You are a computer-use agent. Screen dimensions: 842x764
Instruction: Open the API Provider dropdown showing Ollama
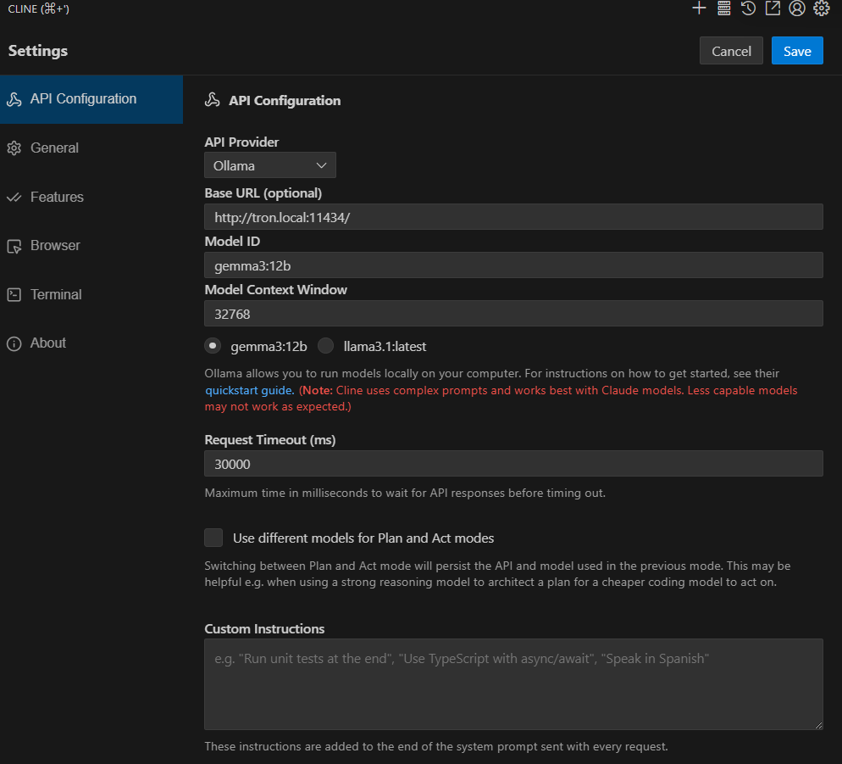[270, 165]
